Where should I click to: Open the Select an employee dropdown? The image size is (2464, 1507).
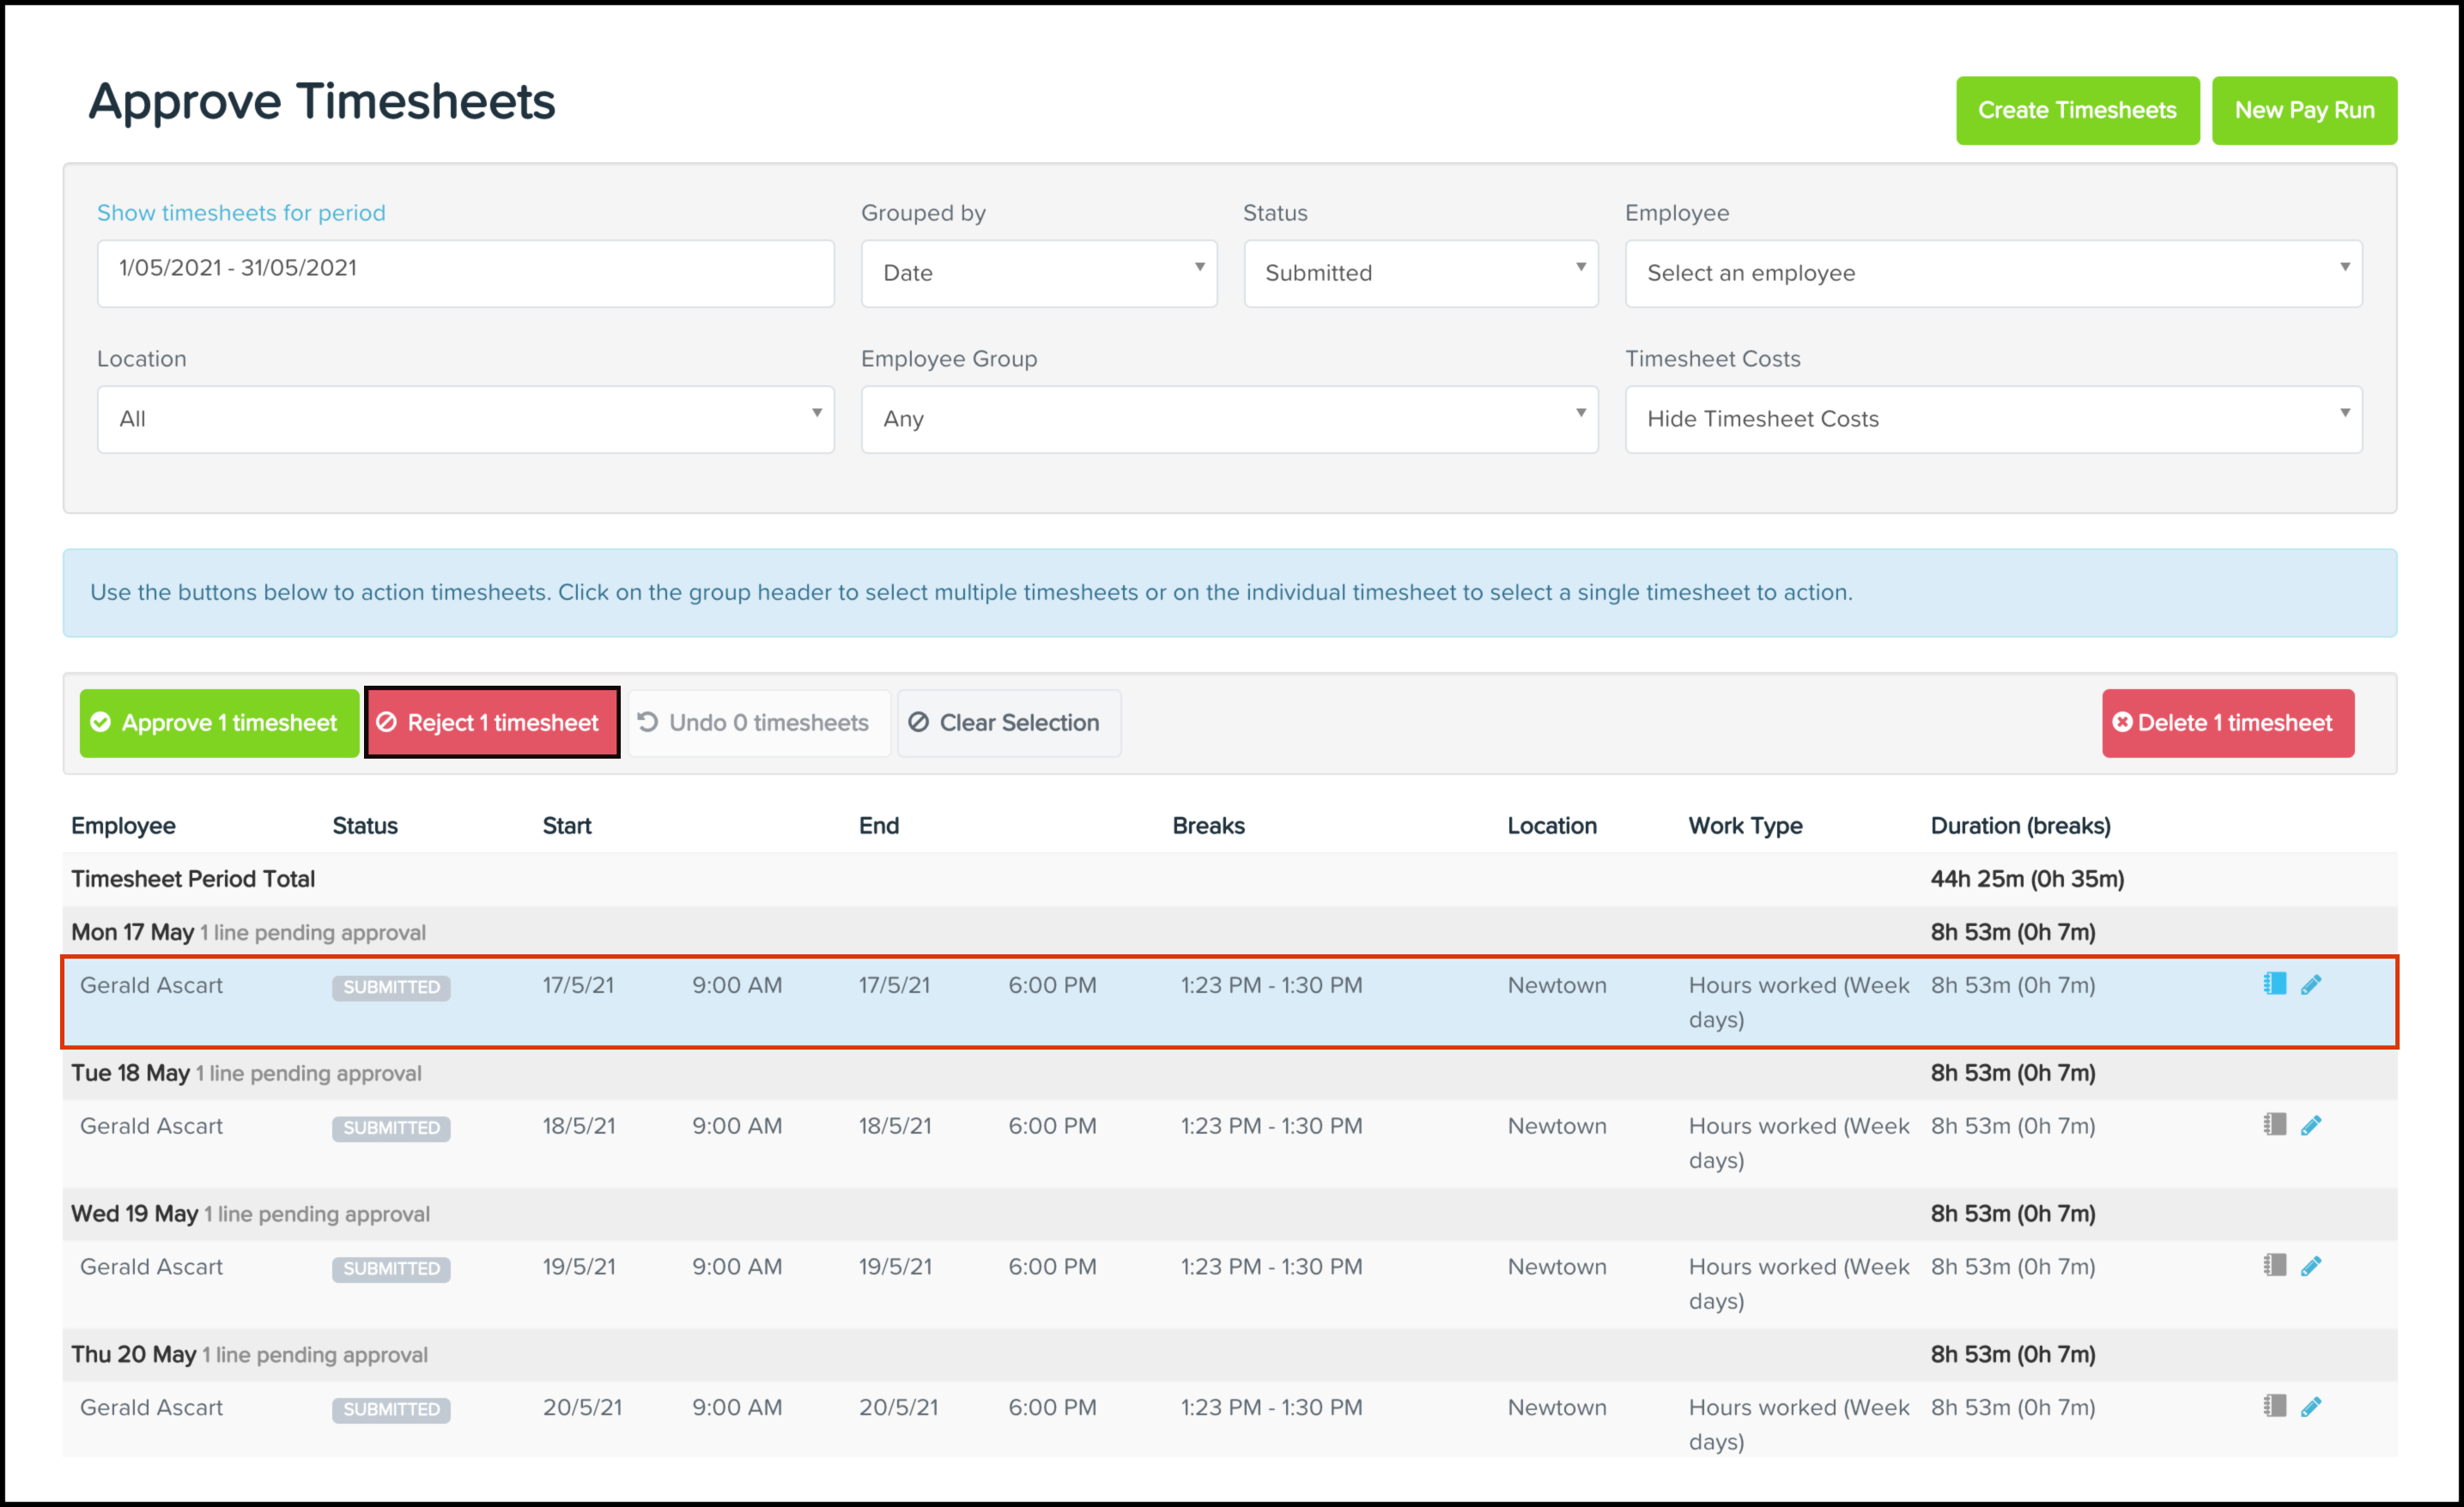pyautogui.click(x=1992, y=273)
